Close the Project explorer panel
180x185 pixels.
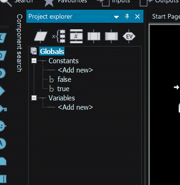[137, 17]
